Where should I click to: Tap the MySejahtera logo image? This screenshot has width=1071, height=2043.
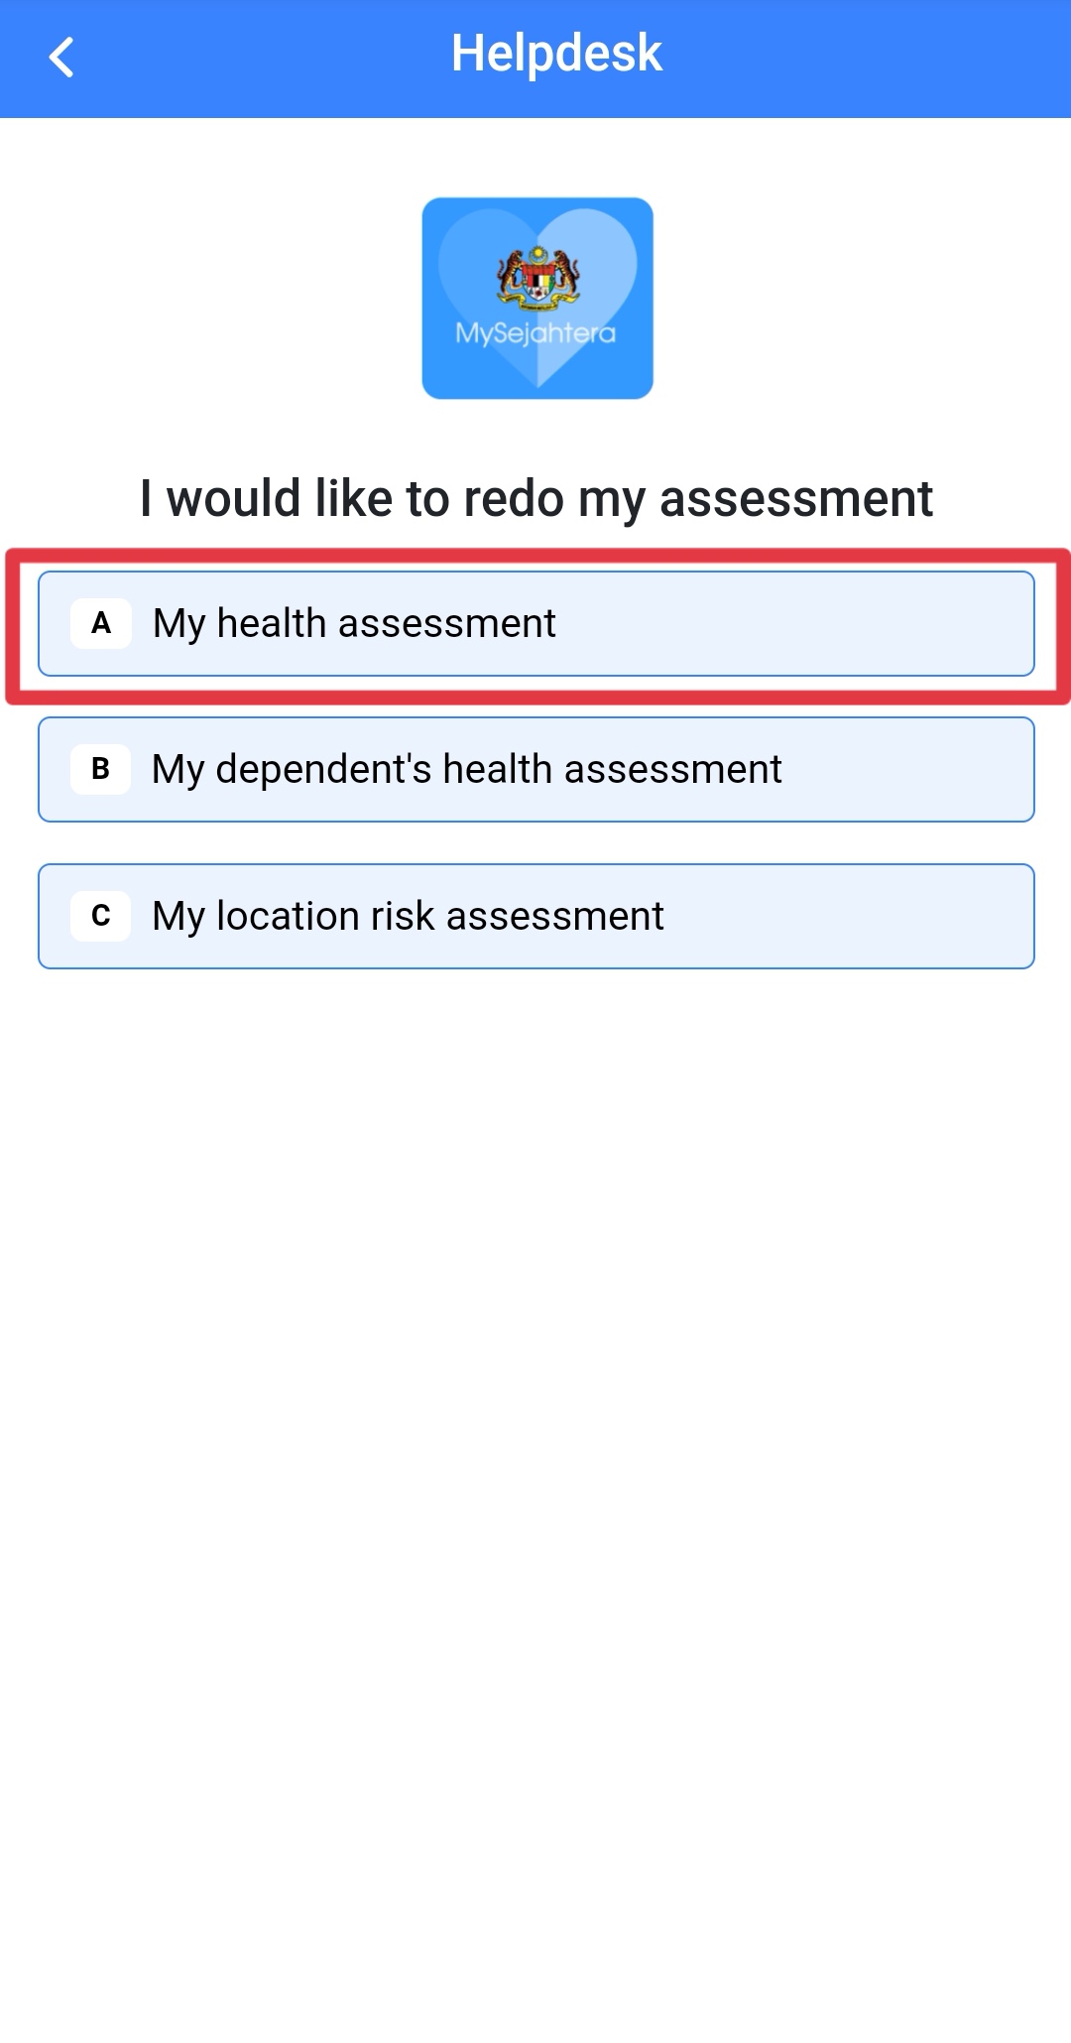point(537,298)
